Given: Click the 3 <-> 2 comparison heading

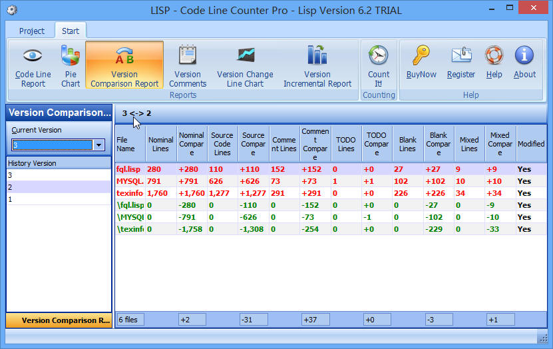Looking at the screenshot, I should 136,113.
